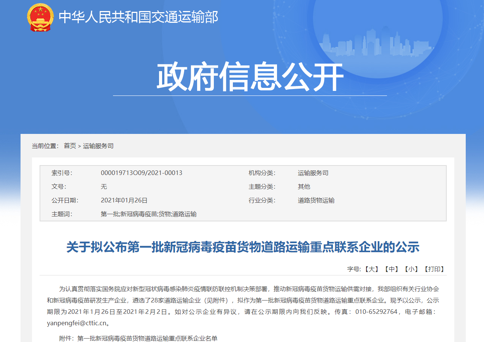Image resolution: width=484 pixels, height=342 pixels.
Task: Set font size to 【中】
Action: (x=391, y=269)
